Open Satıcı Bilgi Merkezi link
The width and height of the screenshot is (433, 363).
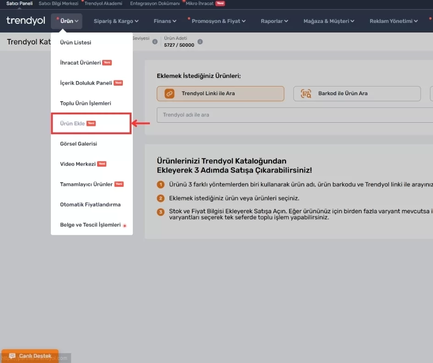(58, 4)
